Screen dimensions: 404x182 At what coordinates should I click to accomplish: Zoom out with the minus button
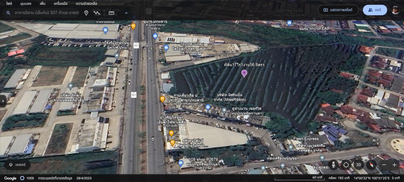(x=384, y=165)
